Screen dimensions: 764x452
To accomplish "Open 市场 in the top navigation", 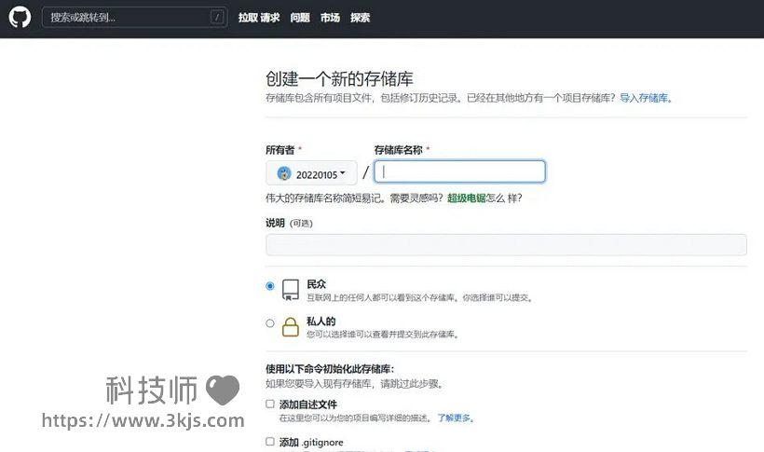I will click(x=330, y=18).
